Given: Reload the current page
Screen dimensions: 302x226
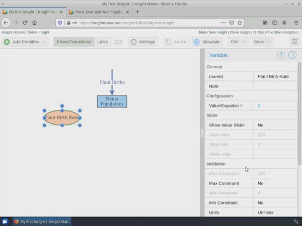Looking at the screenshot, I should coord(25,23).
